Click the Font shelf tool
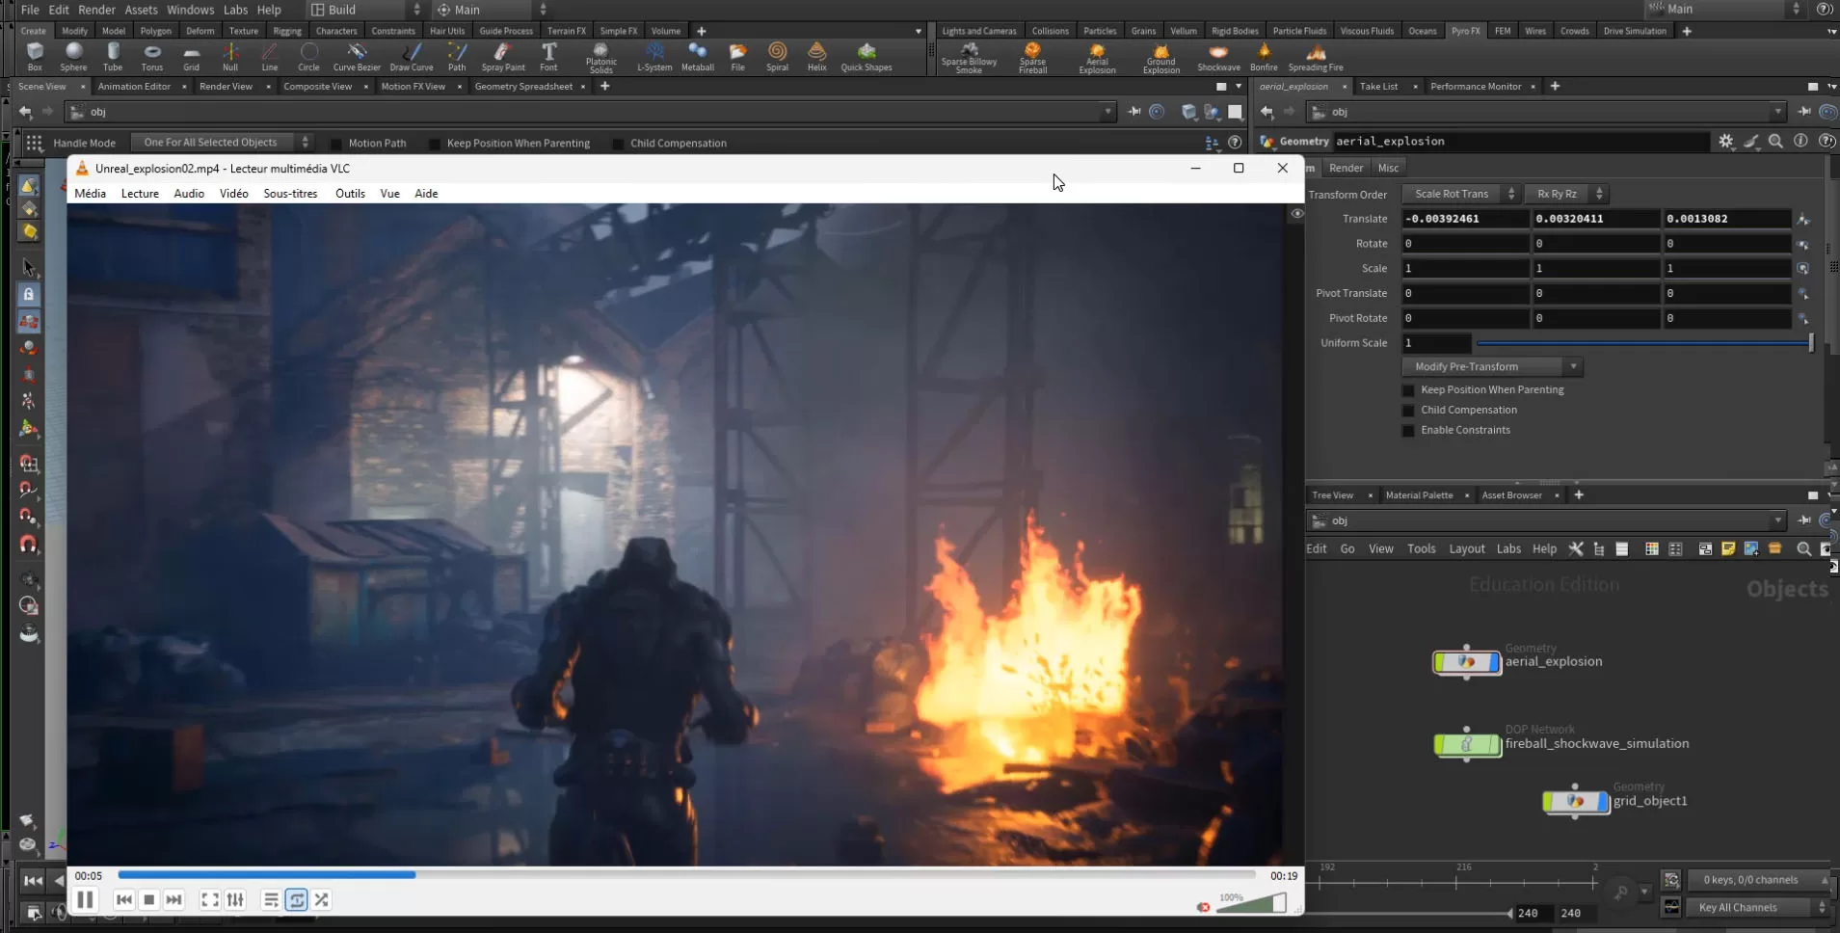The height and width of the screenshot is (933, 1840). point(548,56)
